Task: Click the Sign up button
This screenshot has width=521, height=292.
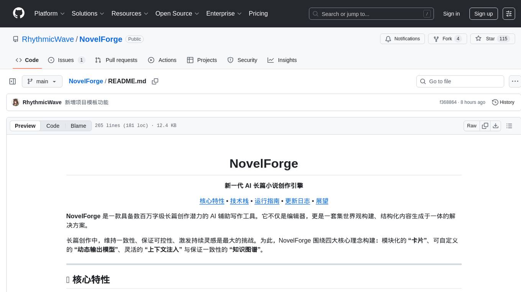Action: click(483, 14)
